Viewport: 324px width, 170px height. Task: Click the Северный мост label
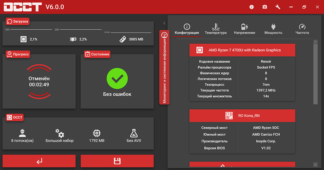[215, 128]
